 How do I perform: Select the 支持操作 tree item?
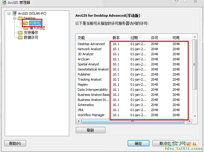coord(31,33)
